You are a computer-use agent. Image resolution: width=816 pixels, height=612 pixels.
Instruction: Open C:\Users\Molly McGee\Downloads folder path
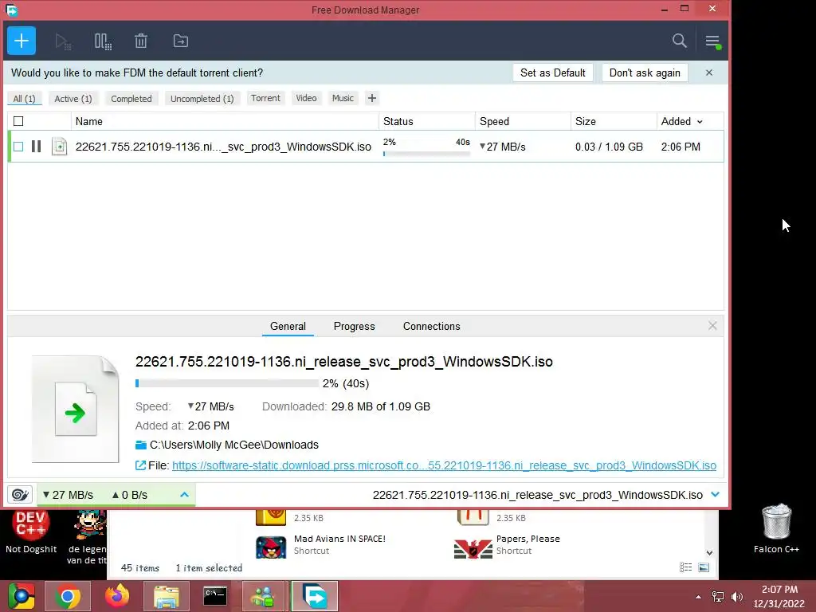pos(233,445)
